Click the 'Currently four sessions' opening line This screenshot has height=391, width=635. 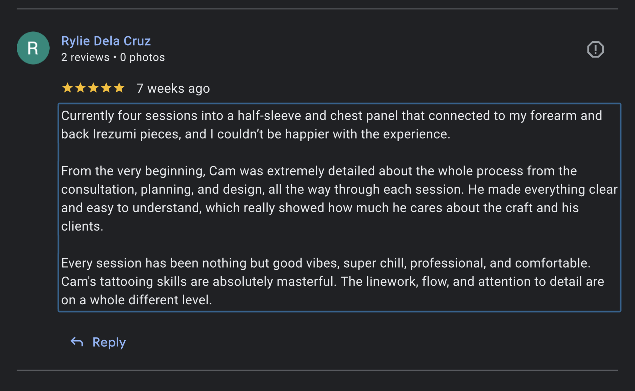point(331,116)
